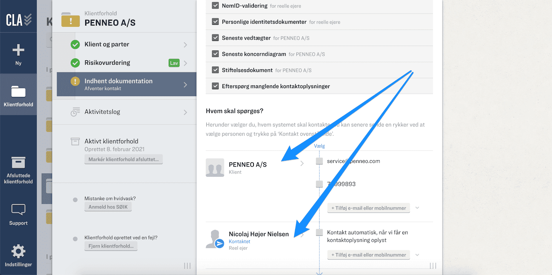552x275 pixels.
Task: Expand Klient og parter chevron
Action: click(185, 45)
